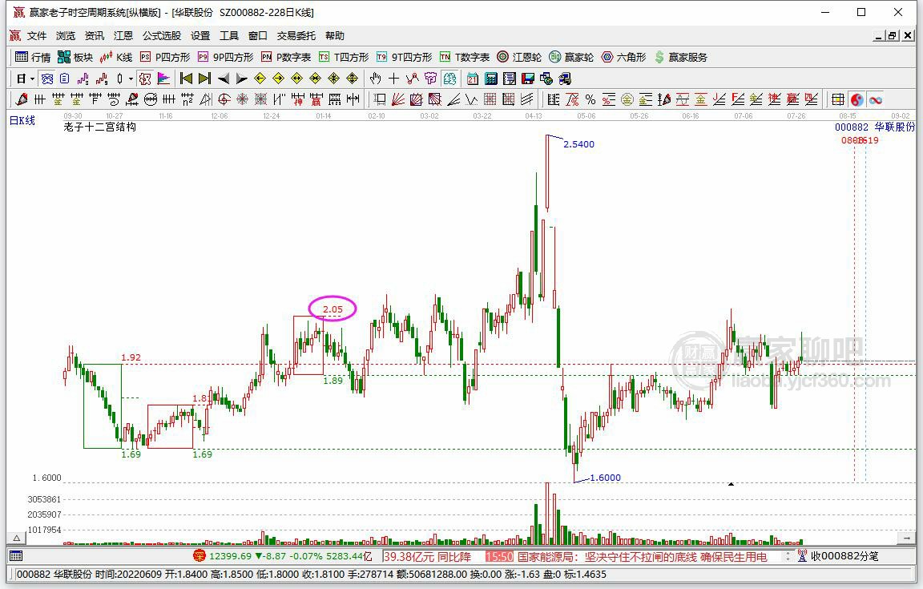Expand the candlestick type dropdown arrow
This screenshot has height=589, width=923.
click(x=131, y=79)
